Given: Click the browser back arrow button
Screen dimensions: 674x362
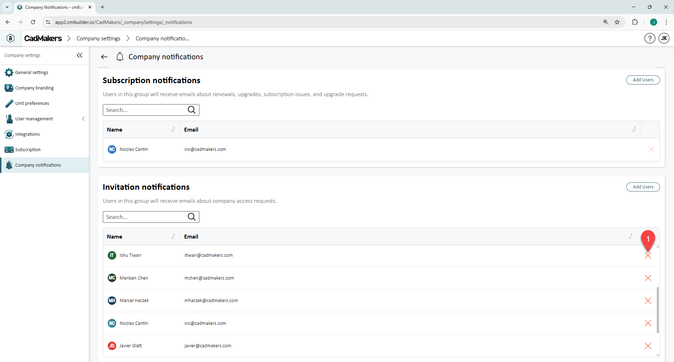Looking at the screenshot, I should [8, 22].
